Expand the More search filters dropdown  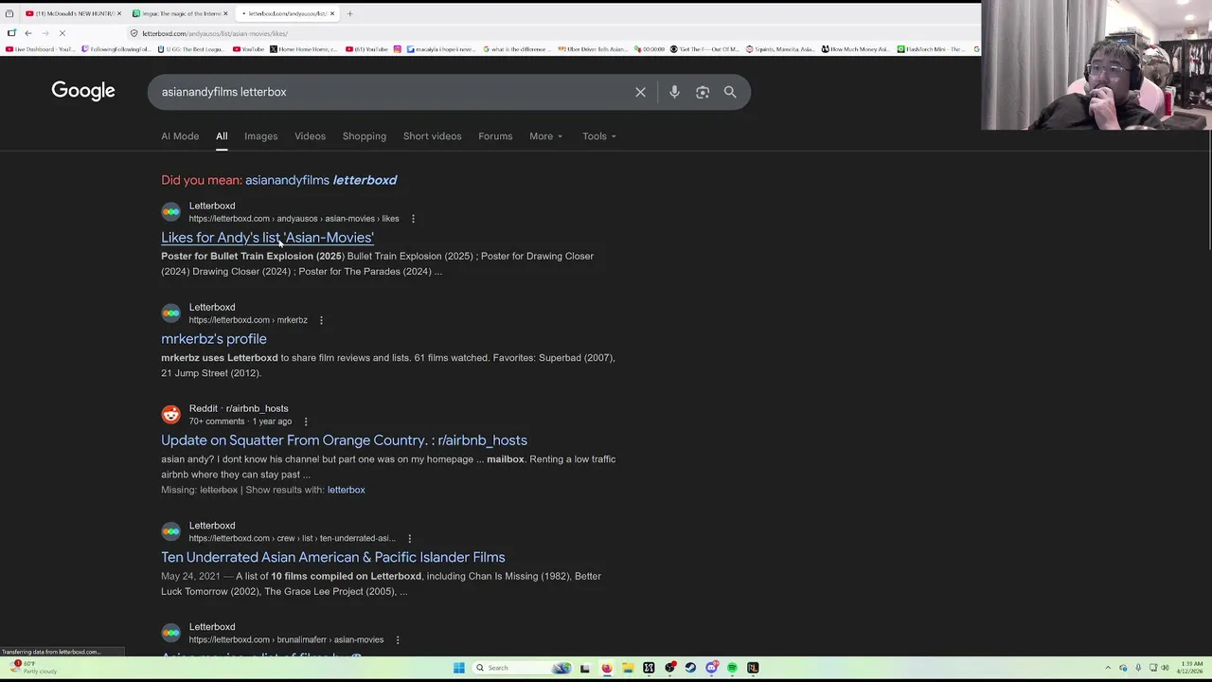(545, 136)
